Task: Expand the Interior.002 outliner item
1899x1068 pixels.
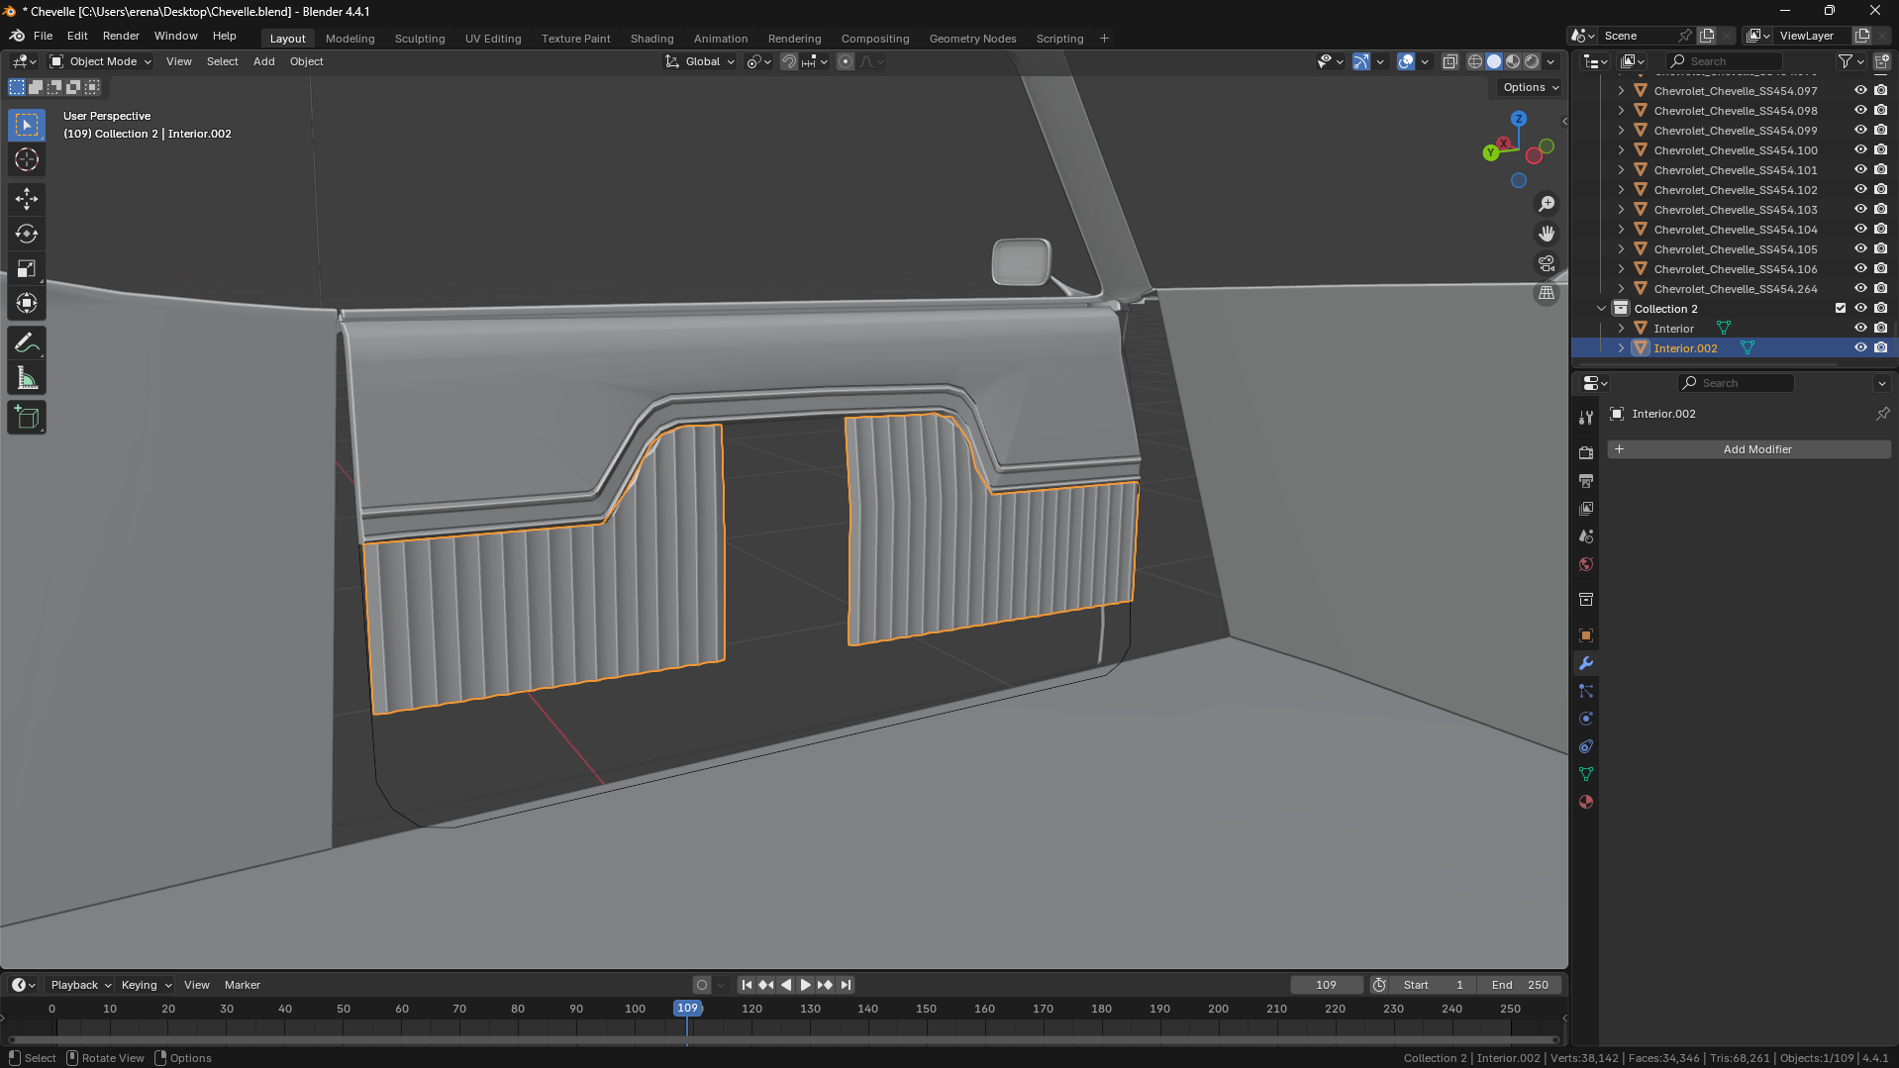Action: tap(1622, 348)
